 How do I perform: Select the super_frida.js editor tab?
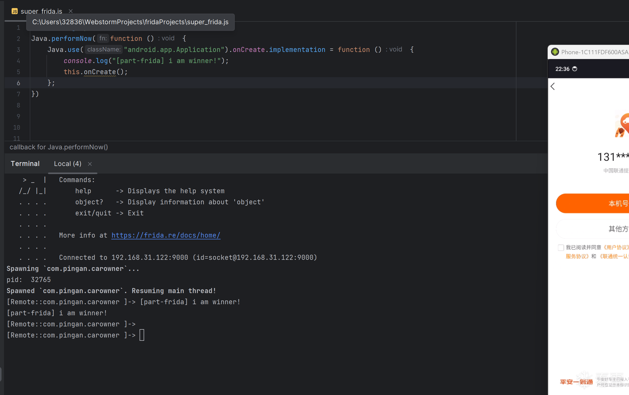41,11
